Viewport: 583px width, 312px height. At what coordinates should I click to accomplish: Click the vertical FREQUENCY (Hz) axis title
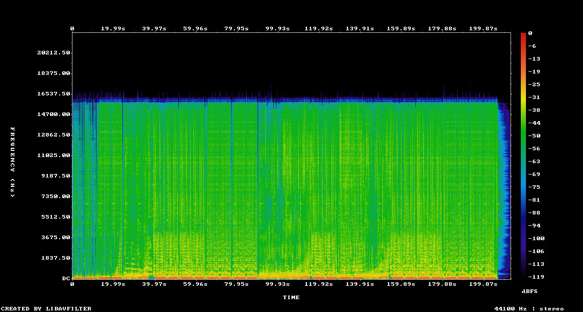tap(13, 162)
